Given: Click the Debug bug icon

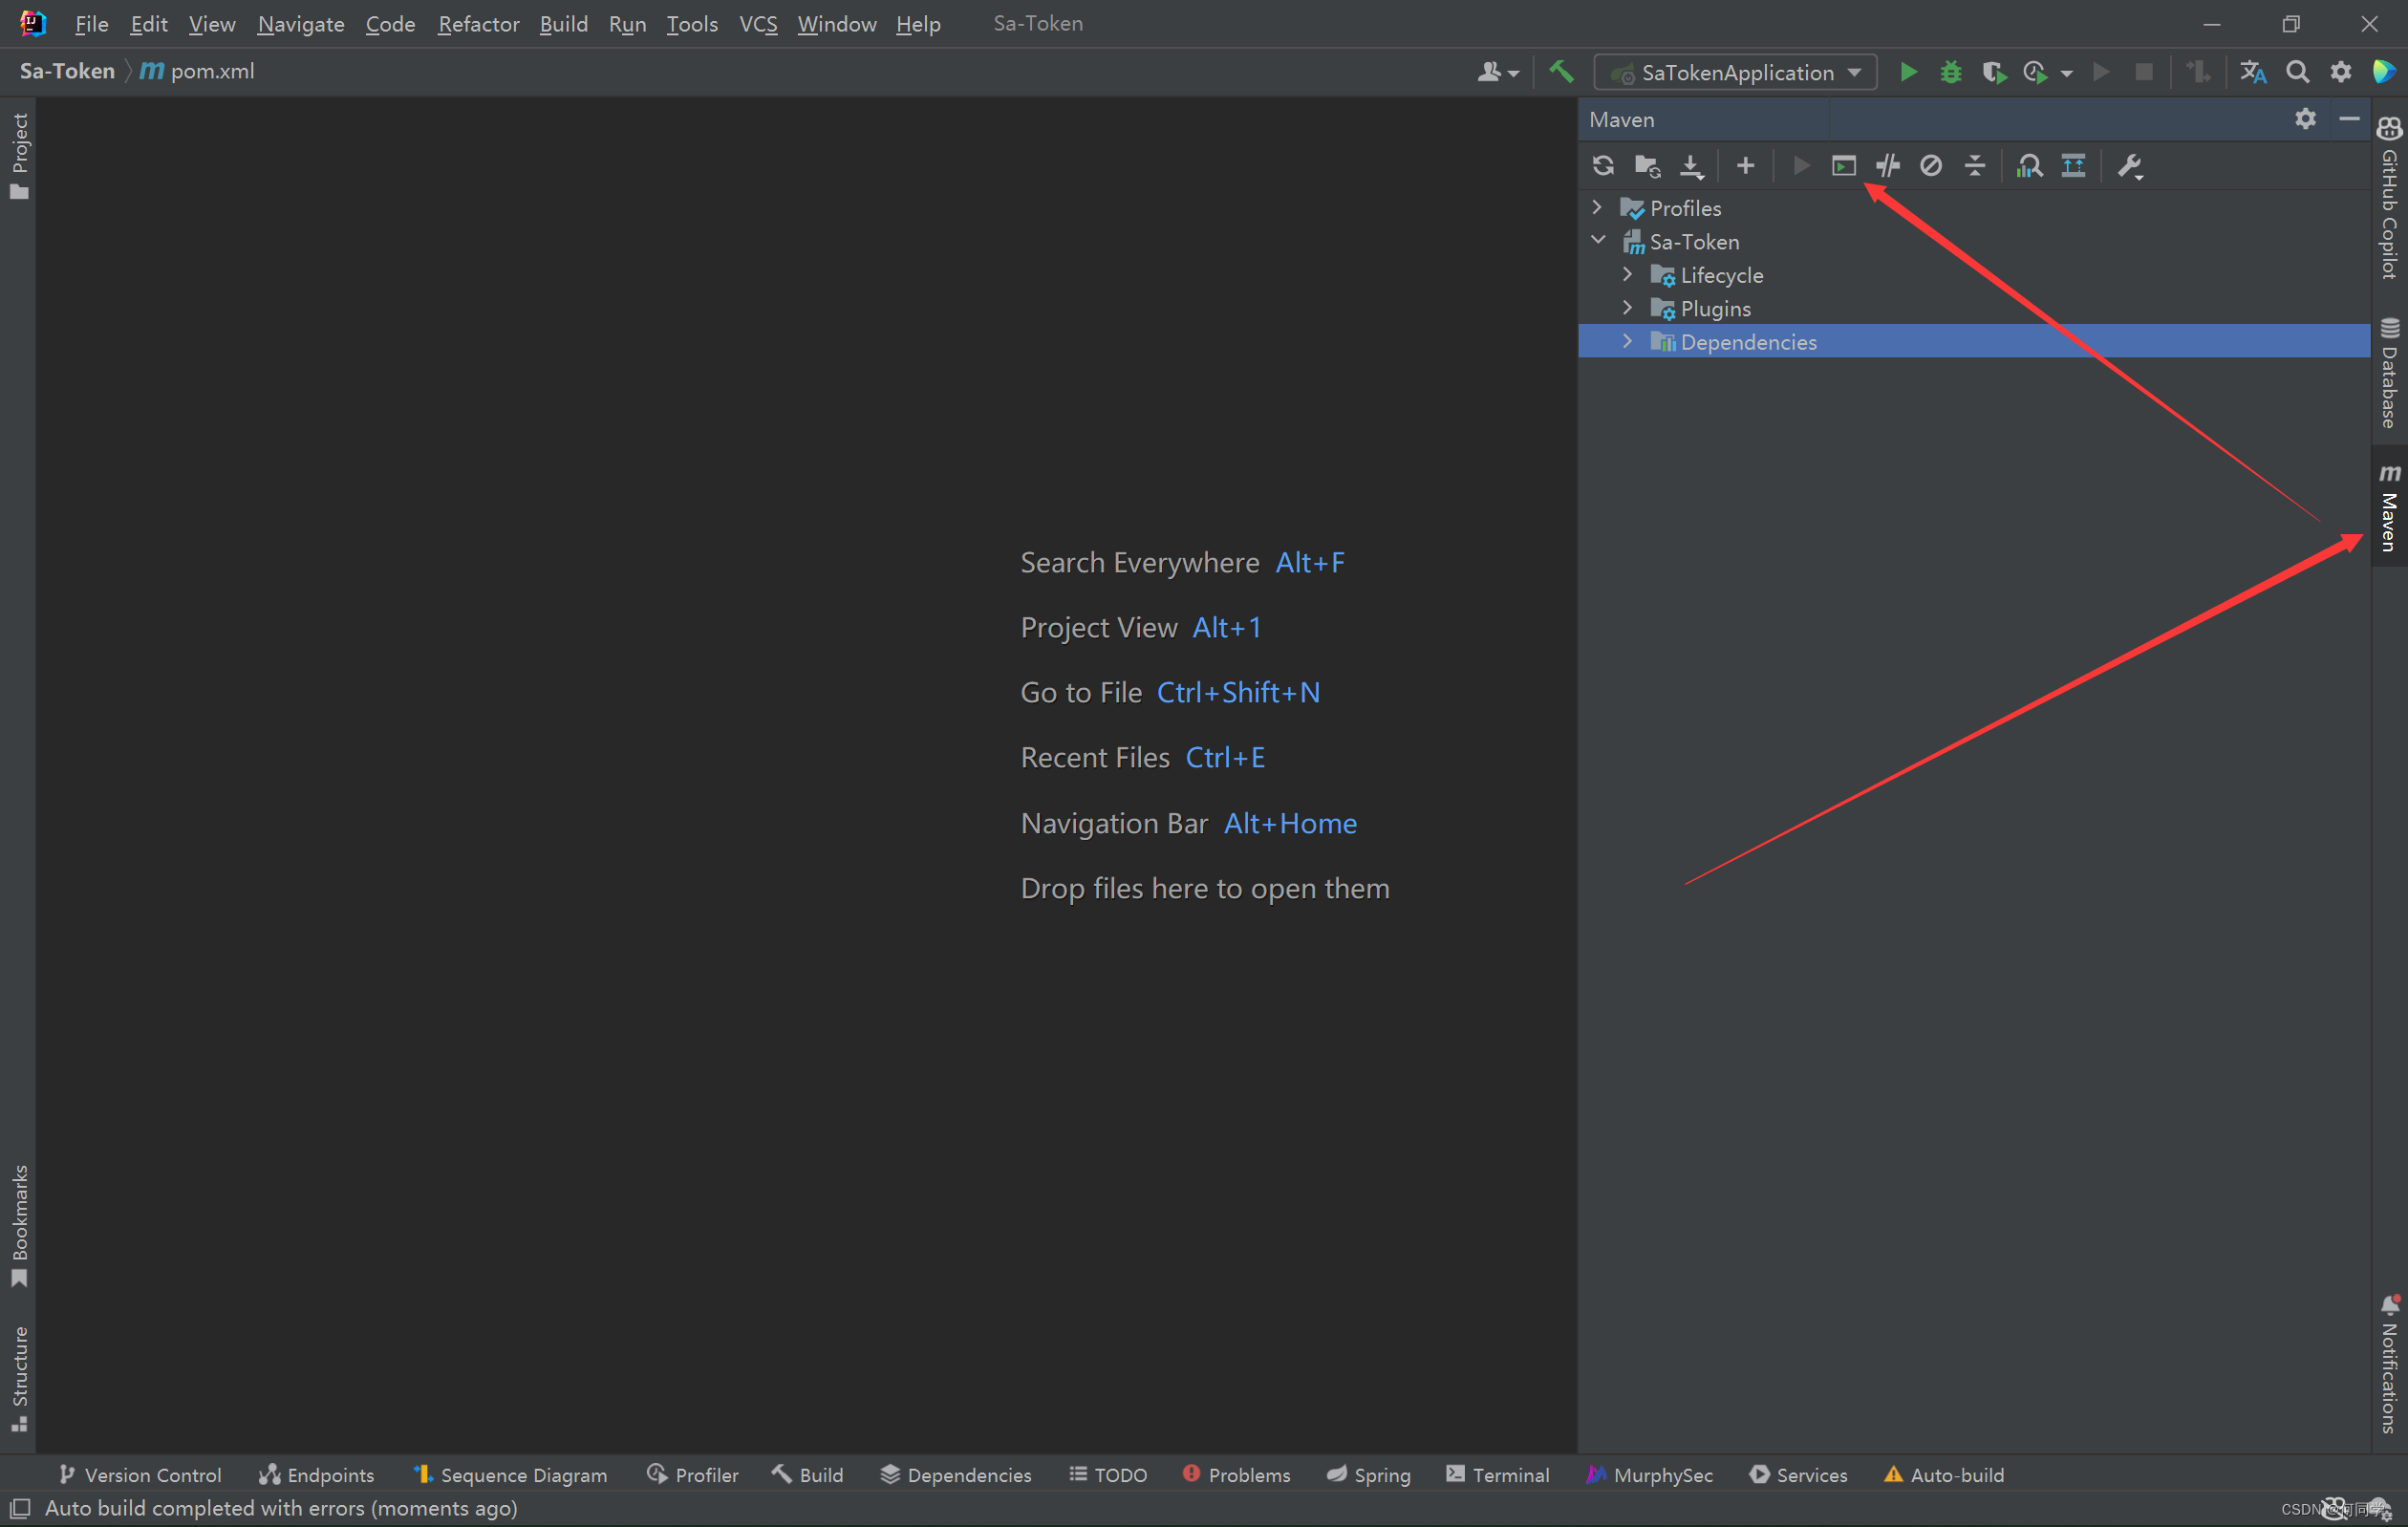Looking at the screenshot, I should tap(1950, 72).
